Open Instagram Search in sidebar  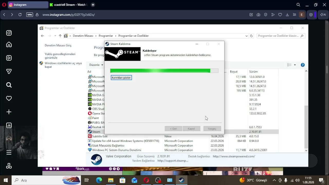[9, 85]
